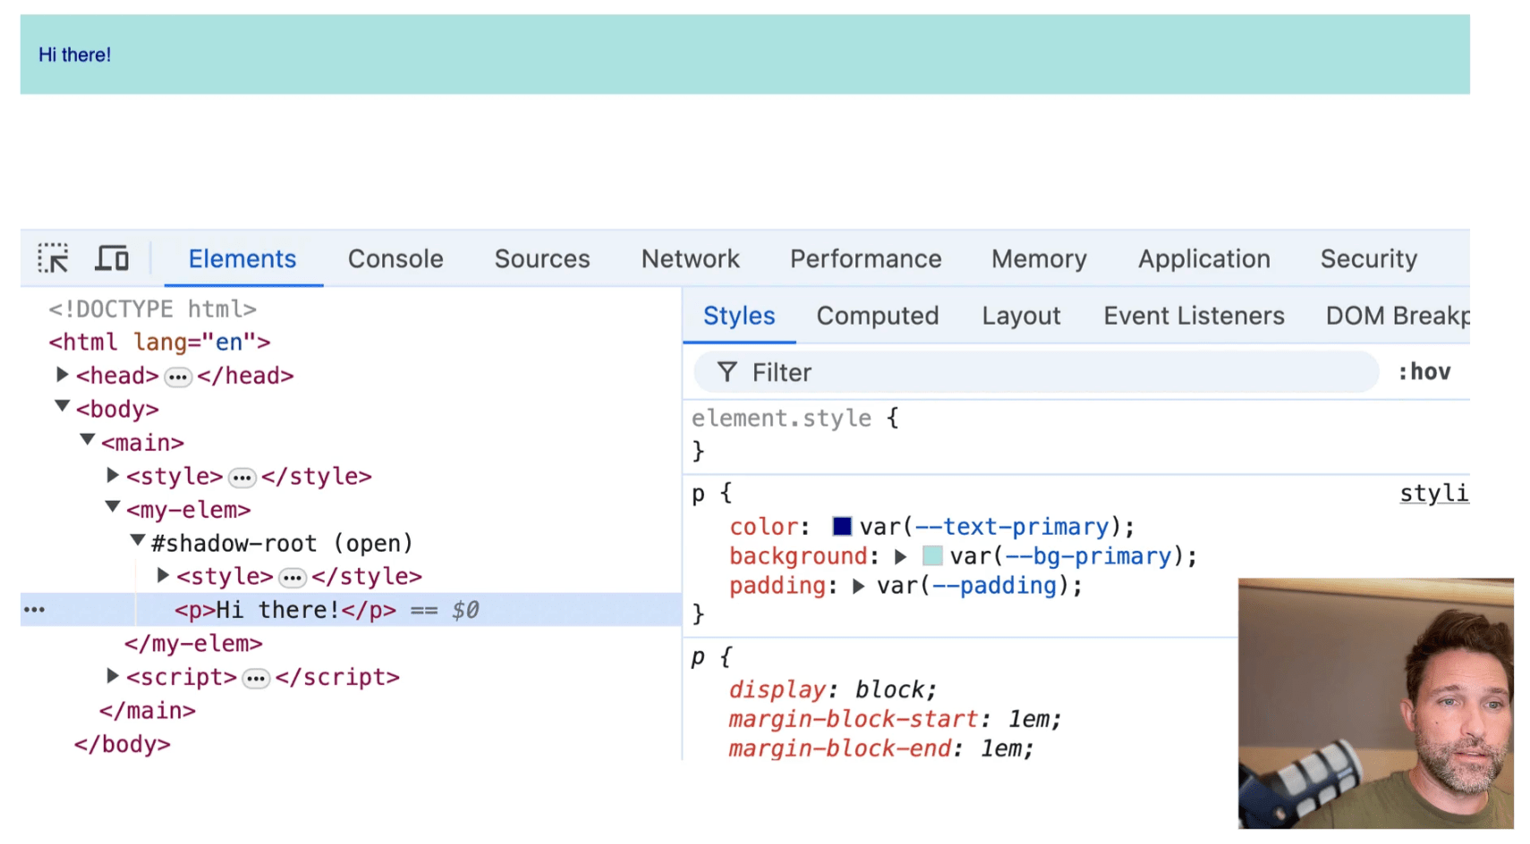Open the Application tab
Screen dimensions: 1530x844
click(1204, 258)
